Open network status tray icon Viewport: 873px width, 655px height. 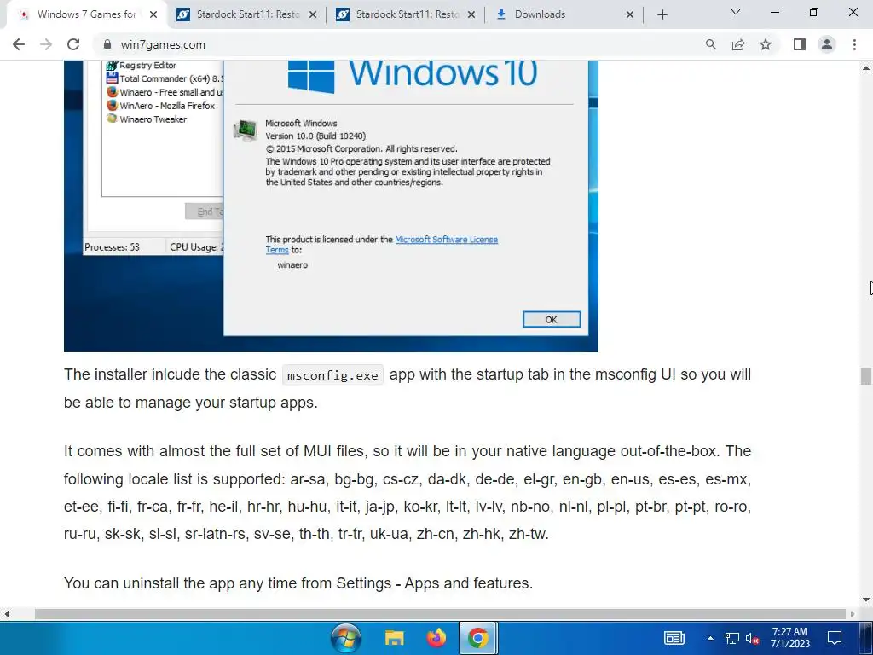(x=732, y=638)
